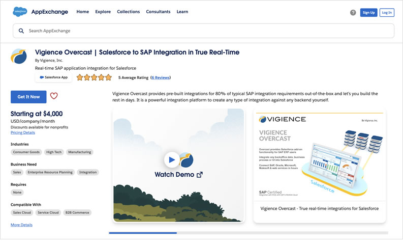Focus the Search AppExchange field
The height and width of the screenshot is (245, 403).
coord(204,31)
